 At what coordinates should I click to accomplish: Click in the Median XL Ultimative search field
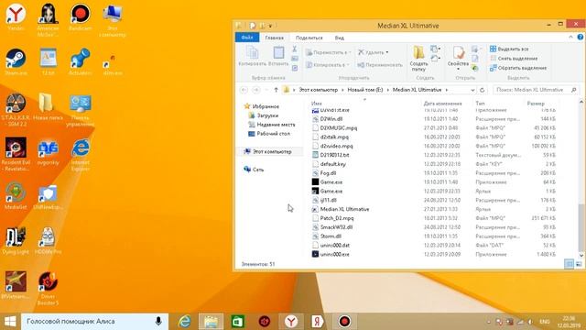(535, 90)
